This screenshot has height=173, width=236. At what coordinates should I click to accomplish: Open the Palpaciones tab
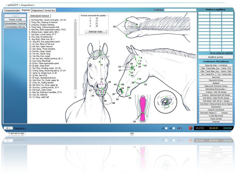[x=38, y=10]
